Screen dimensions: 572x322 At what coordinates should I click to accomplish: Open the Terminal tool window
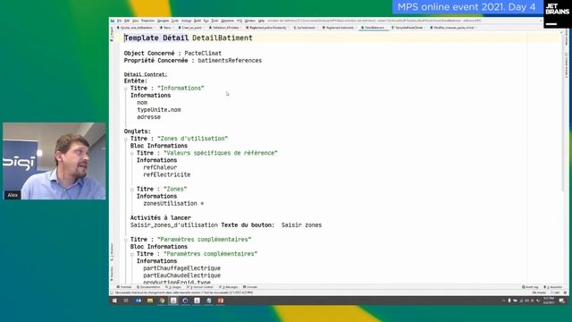[x=124, y=287]
